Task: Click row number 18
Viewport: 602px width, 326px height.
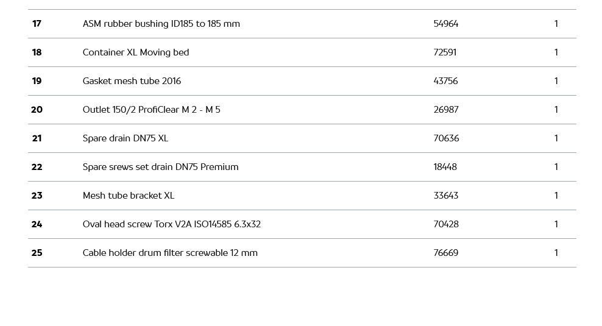Action: (37, 52)
